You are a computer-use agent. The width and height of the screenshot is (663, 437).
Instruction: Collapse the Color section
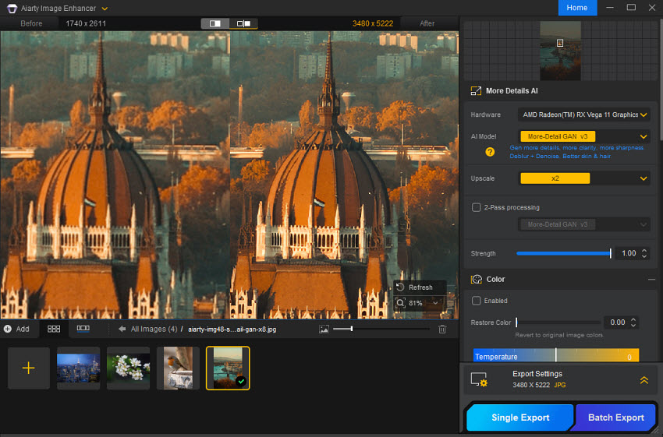tap(651, 280)
